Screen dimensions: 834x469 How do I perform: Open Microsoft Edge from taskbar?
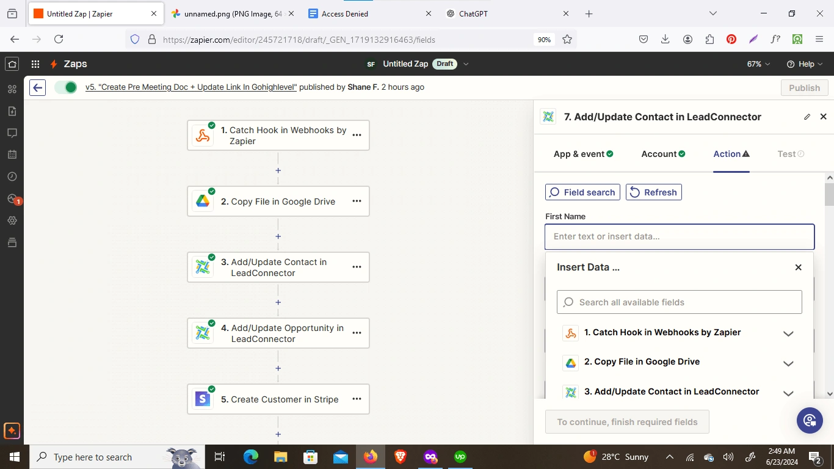[x=251, y=457]
